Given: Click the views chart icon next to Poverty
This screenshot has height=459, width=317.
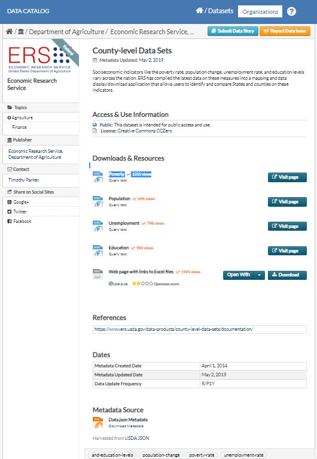Looking at the screenshot, I should click(x=129, y=174).
